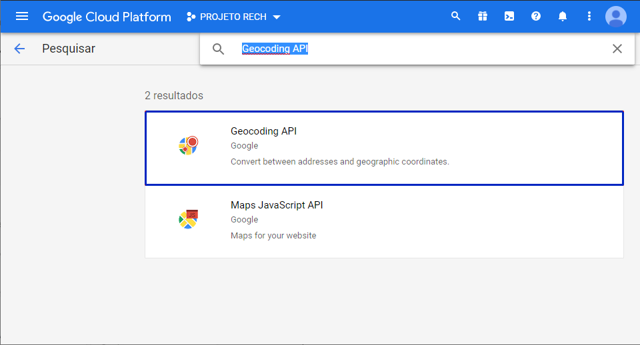Expand the PROJETO RECH project dropdown
This screenshot has height=345, width=640.
pyautogui.click(x=234, y=17)
